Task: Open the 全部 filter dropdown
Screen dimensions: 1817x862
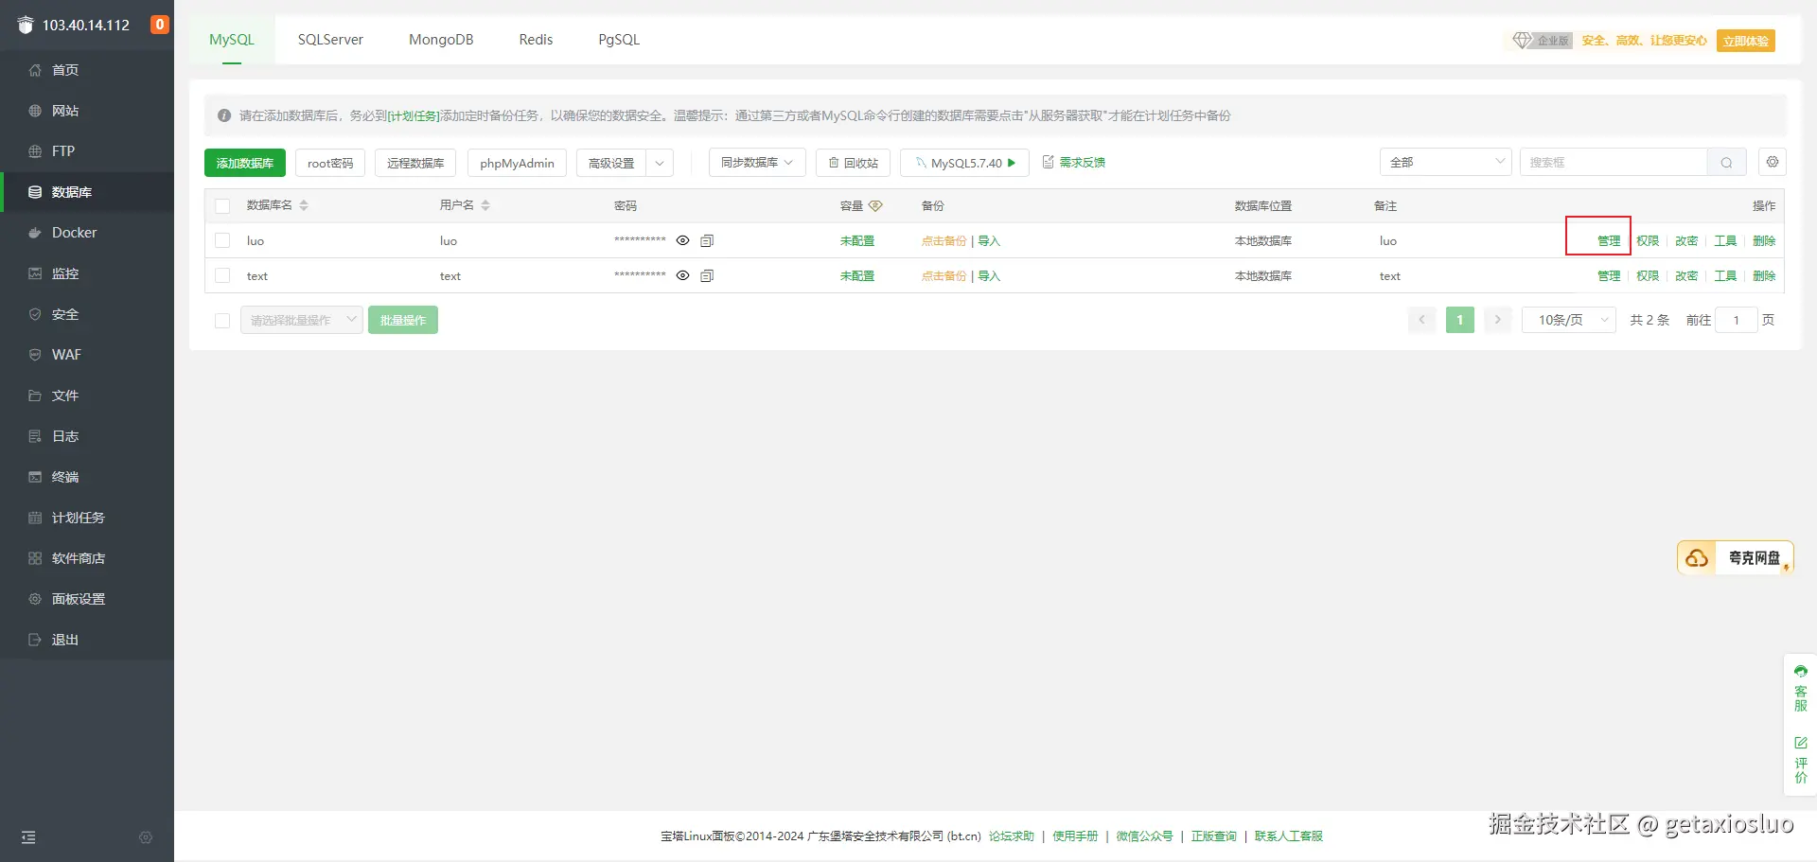Action: tap(1446, 163)
